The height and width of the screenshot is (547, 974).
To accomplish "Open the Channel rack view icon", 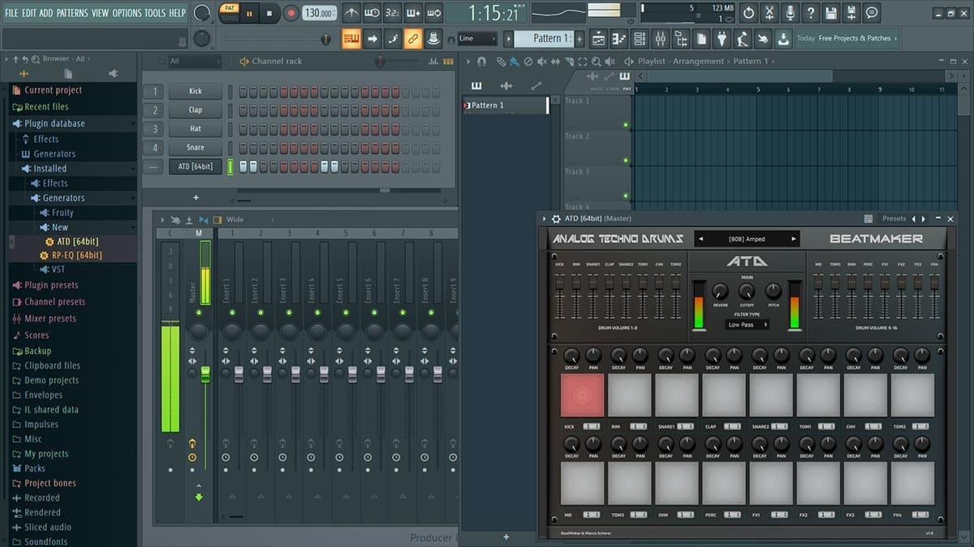I will click(640, 38).
